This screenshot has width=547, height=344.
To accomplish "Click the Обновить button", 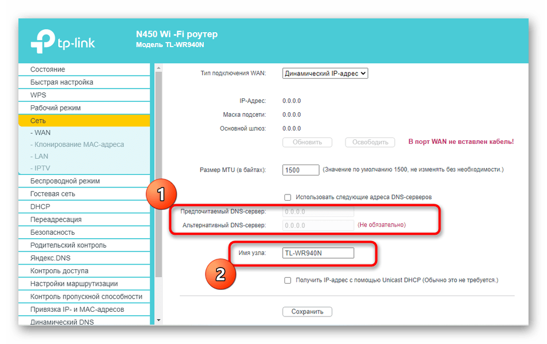I will point(307,142).
